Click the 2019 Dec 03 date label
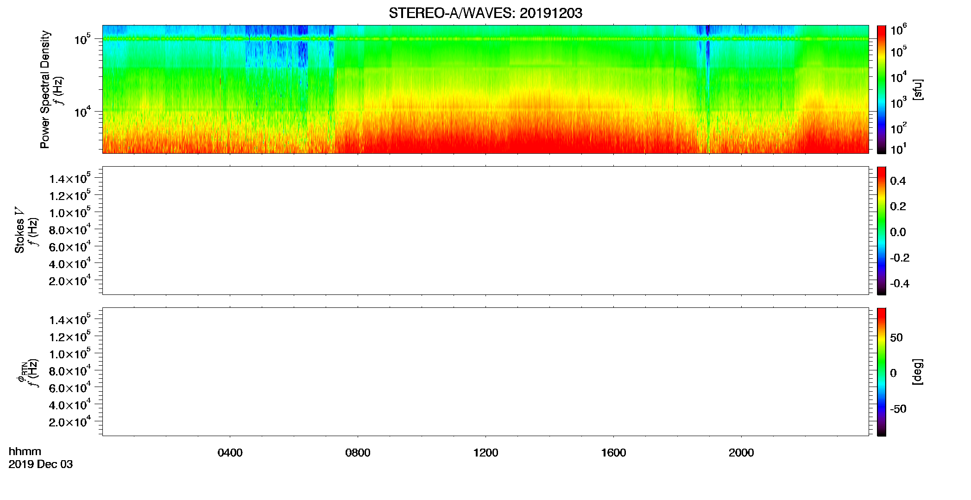Viewport: 971px width, 500px height. click(41, 464)
